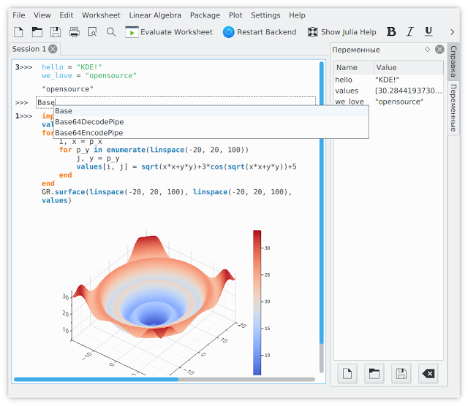This screenshot has width=468, height=406.
Task: Toggle italic text formatting
Action: click(x=409, y=32)
